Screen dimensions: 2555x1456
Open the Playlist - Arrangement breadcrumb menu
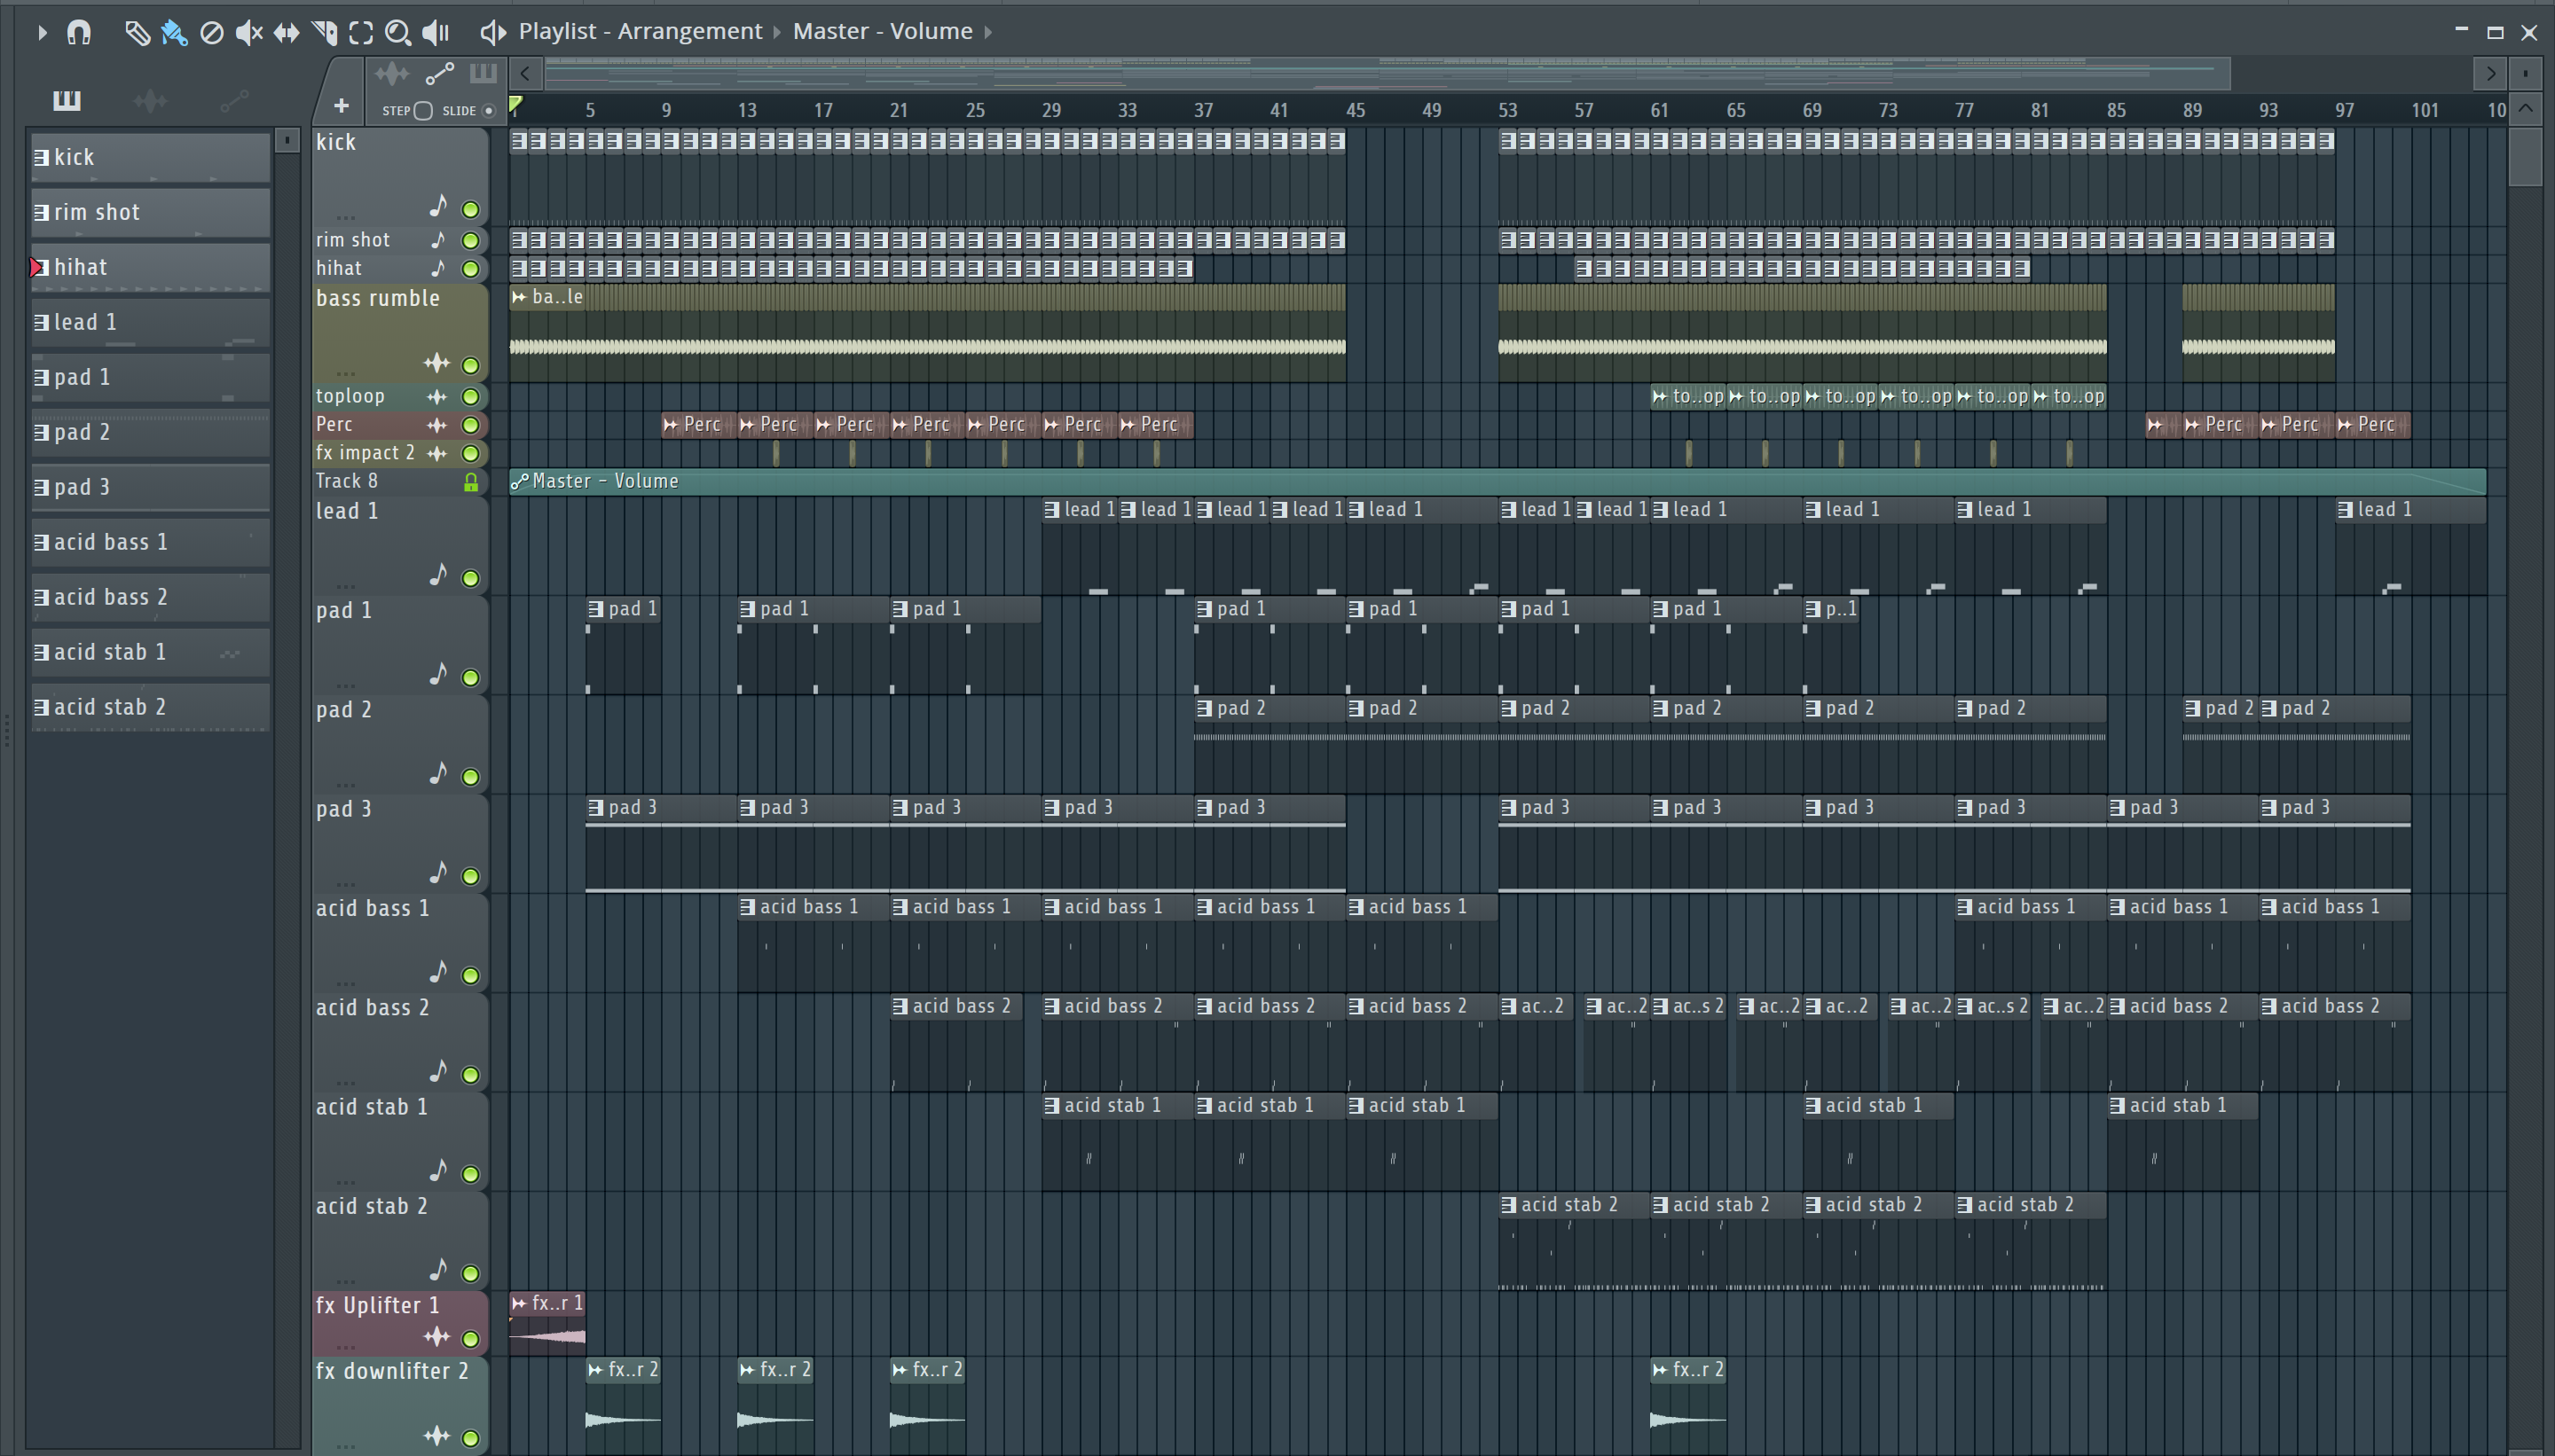(641, 31)
